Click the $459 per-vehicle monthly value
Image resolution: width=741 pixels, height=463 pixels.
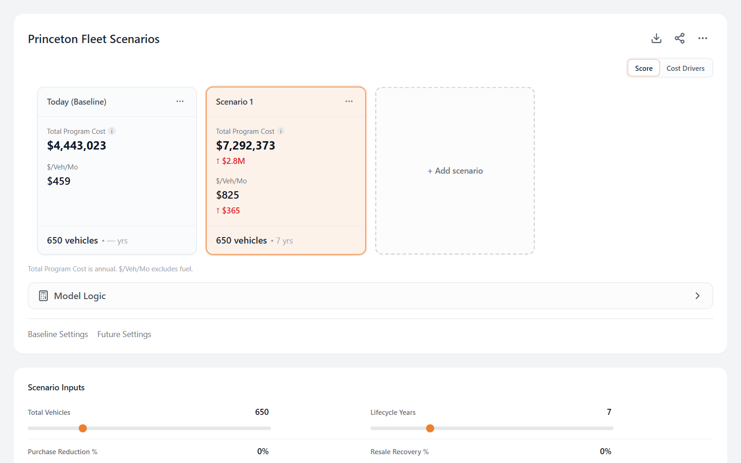click(x=59, y=181)
